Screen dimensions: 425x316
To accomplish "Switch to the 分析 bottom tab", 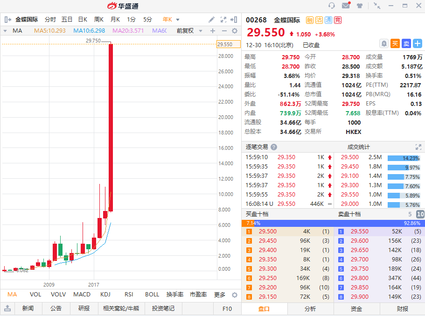I will [310, 309].
